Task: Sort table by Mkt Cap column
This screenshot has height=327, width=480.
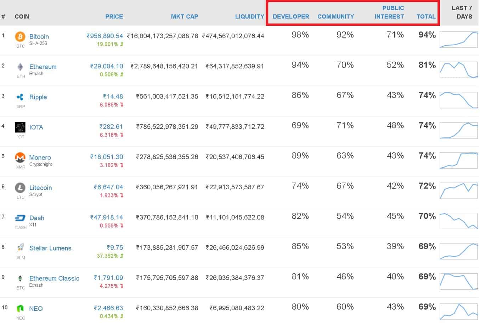Action: (x=185, y=17)
